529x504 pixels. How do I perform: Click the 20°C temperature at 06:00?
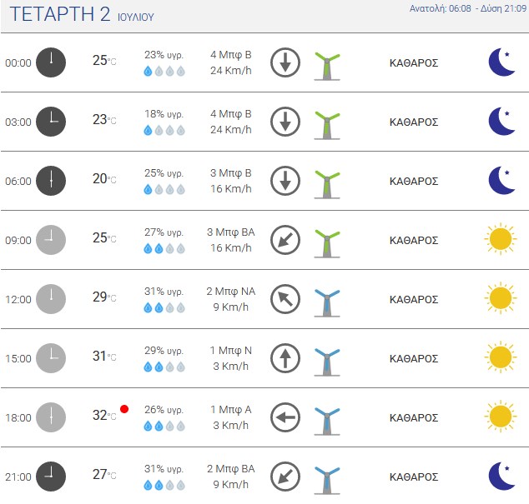click(x=104, y=179)
